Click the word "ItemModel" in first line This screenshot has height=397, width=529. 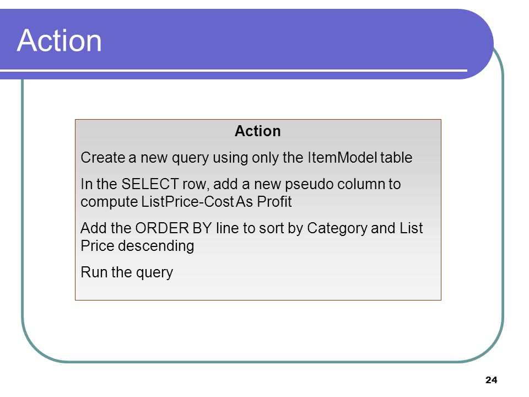(342, 157)
